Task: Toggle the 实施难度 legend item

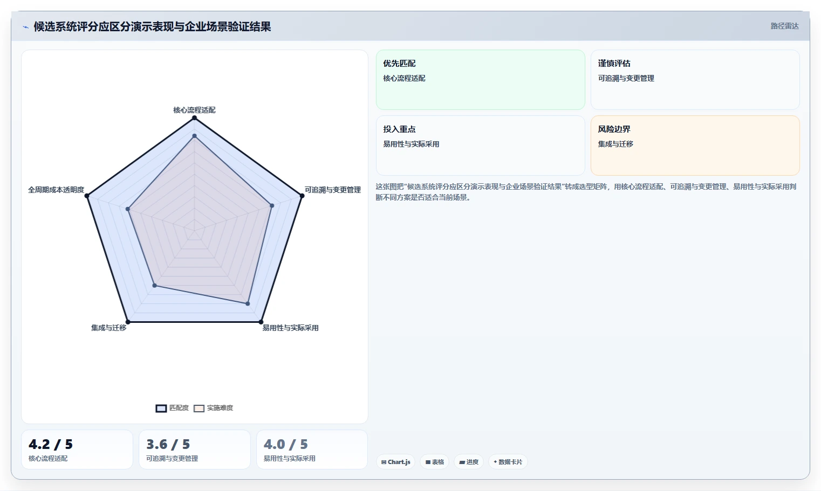Action: coord(214,408)
